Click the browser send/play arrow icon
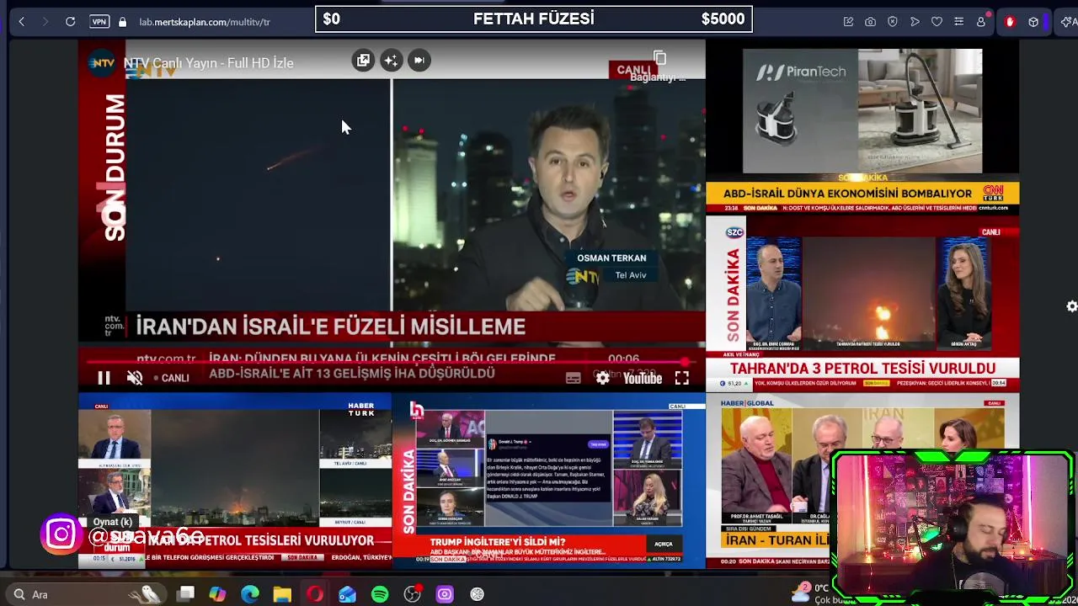1078x606 pixels. (x=915, y=22)
